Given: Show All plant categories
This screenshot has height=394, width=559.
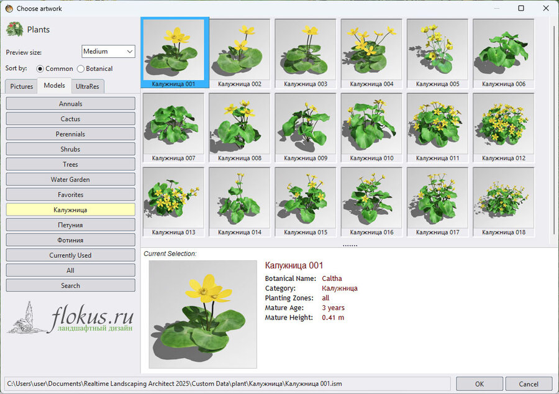Looking at the screenshot, I should (x=71, y=270).
